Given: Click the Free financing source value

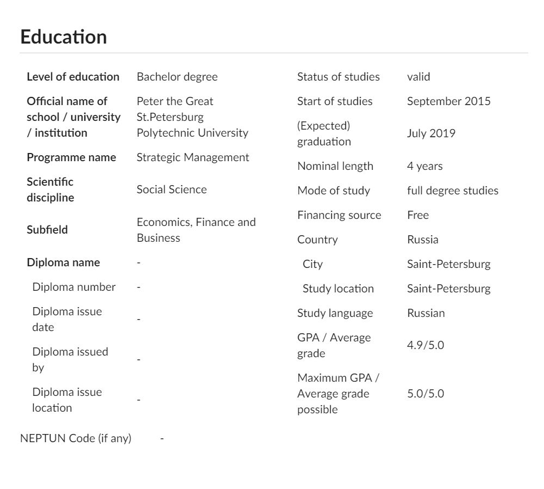Looking at the screenshot, I should (418, 215).
